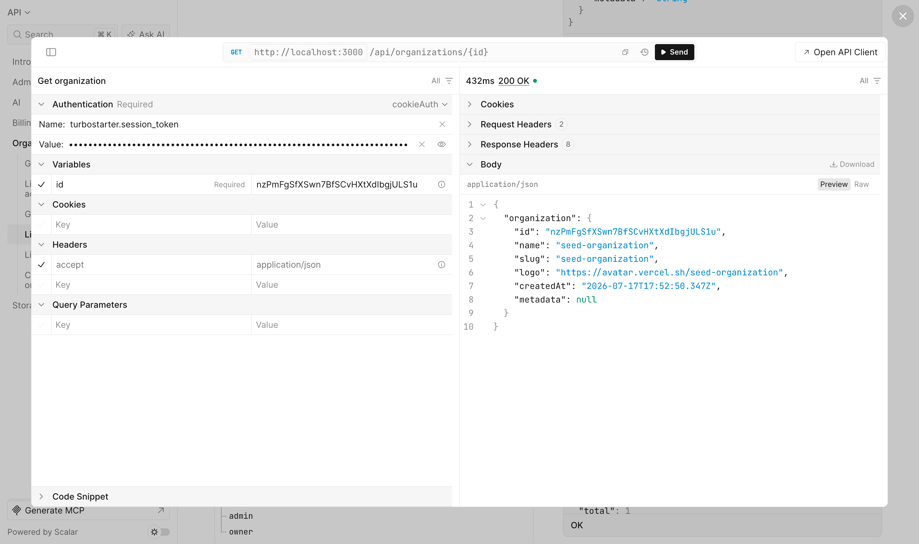Collapse the Authentication section
This screenshot has height=544, width=919.
pos(41,105)
